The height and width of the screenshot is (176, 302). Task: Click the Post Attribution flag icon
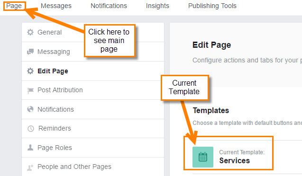[30, 90]
